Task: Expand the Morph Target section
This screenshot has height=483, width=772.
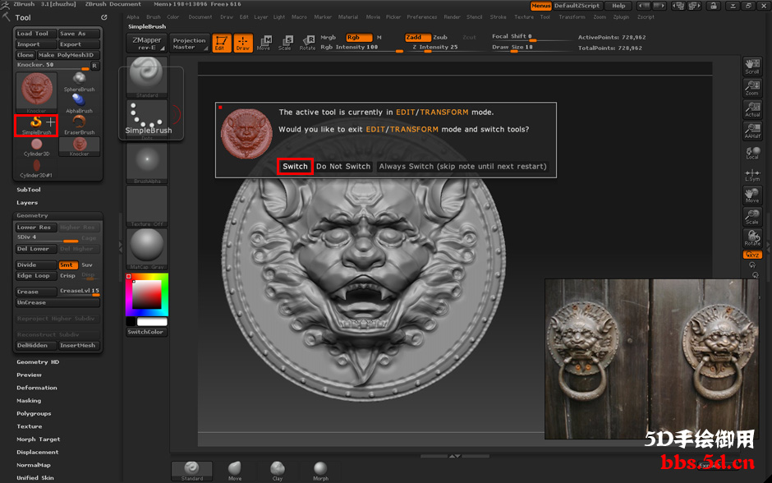Action: (39, 439)
